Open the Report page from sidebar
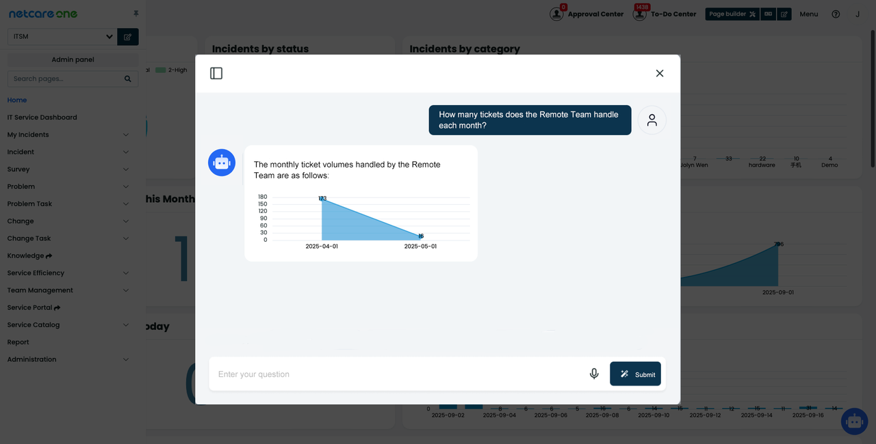The height and width of the screenshot is (444, 876). [18, 342]
